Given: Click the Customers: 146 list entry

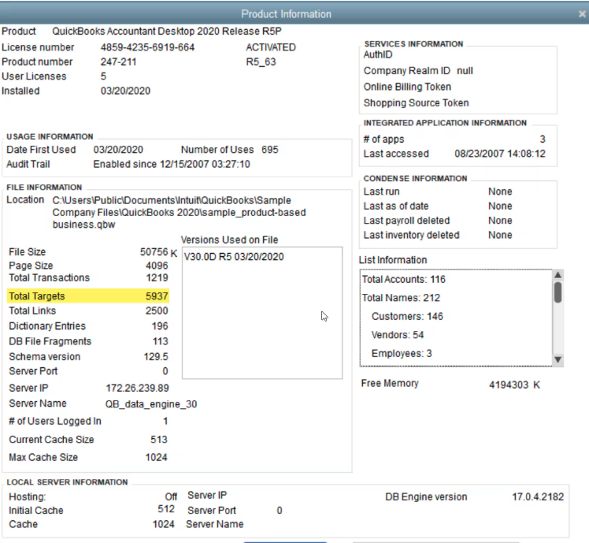Looking at the screenshot, I should [x=407, y=316].
